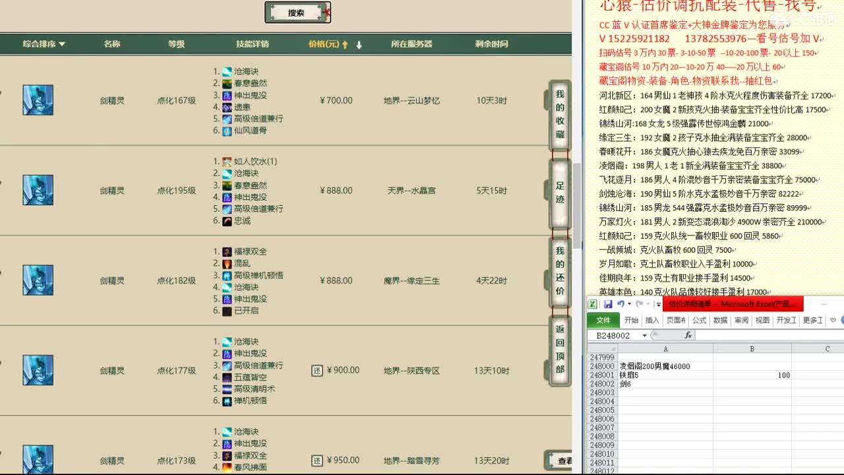
Task: Click the 春意盎然 skill icon in the 点化167级 row
Action: pos(227,83)
